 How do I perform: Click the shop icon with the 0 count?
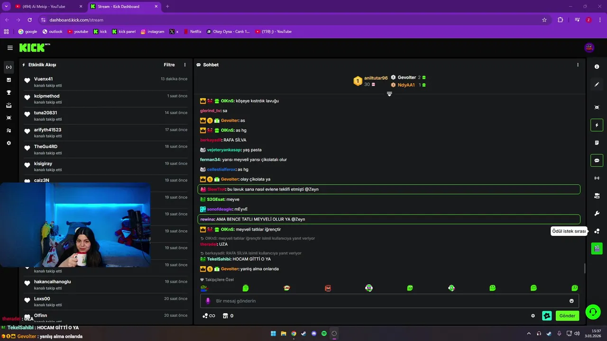pos(228,316)
